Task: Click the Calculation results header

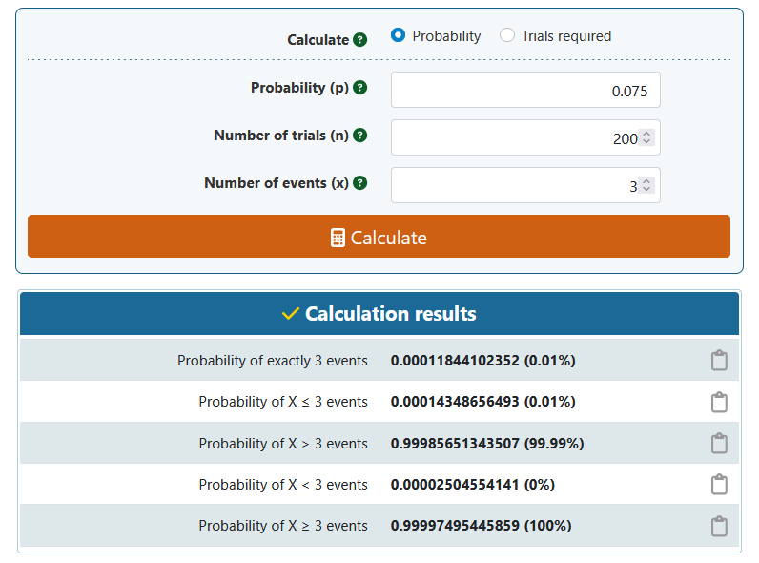Action: pyautogui.click(x=379, y=314)
